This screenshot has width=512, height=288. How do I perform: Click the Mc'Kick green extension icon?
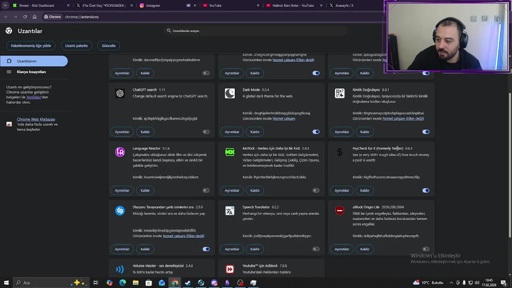point(230,152)
